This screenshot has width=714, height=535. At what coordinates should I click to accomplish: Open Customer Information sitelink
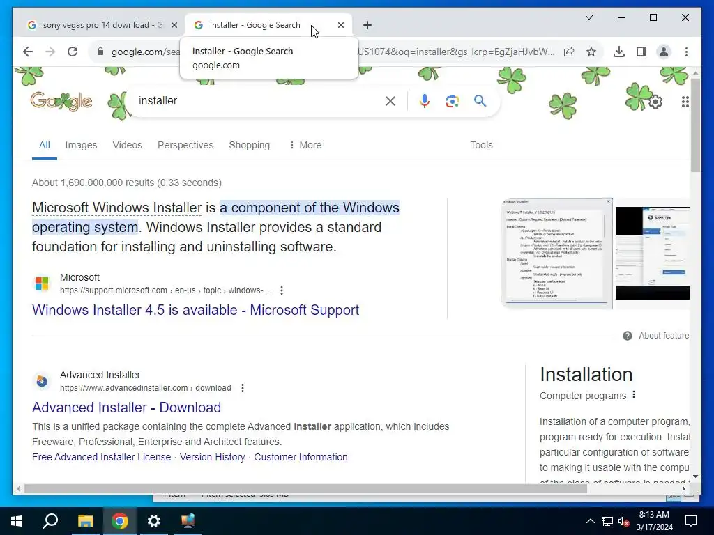[x=301, y=457]
